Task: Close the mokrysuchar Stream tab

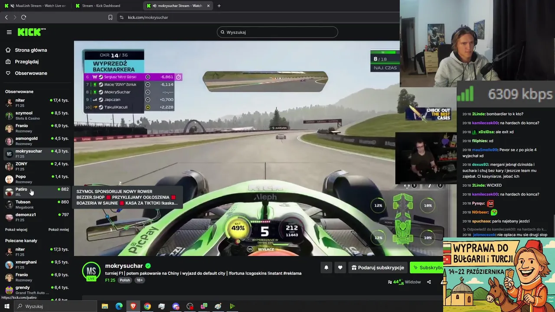Action: [209, 6]
